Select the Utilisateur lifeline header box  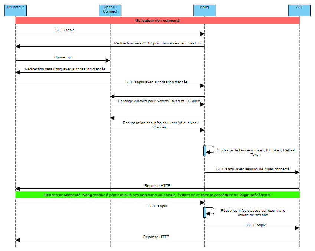15,10
